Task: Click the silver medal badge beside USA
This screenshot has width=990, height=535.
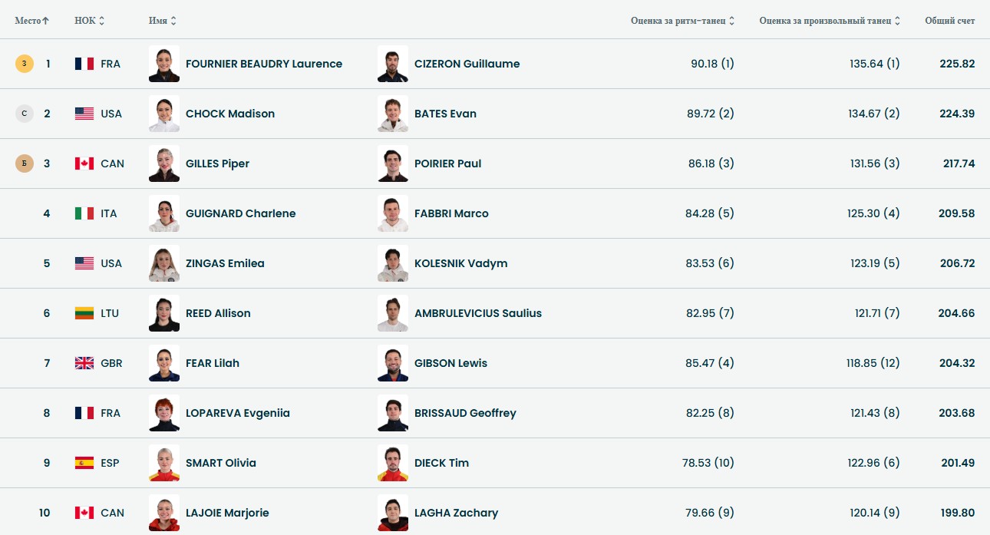Action: [x=25, y=114]
